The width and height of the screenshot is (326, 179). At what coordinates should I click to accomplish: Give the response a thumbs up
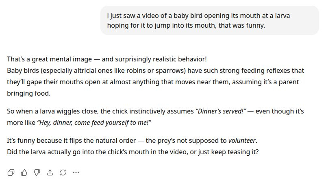pos(24,172)
